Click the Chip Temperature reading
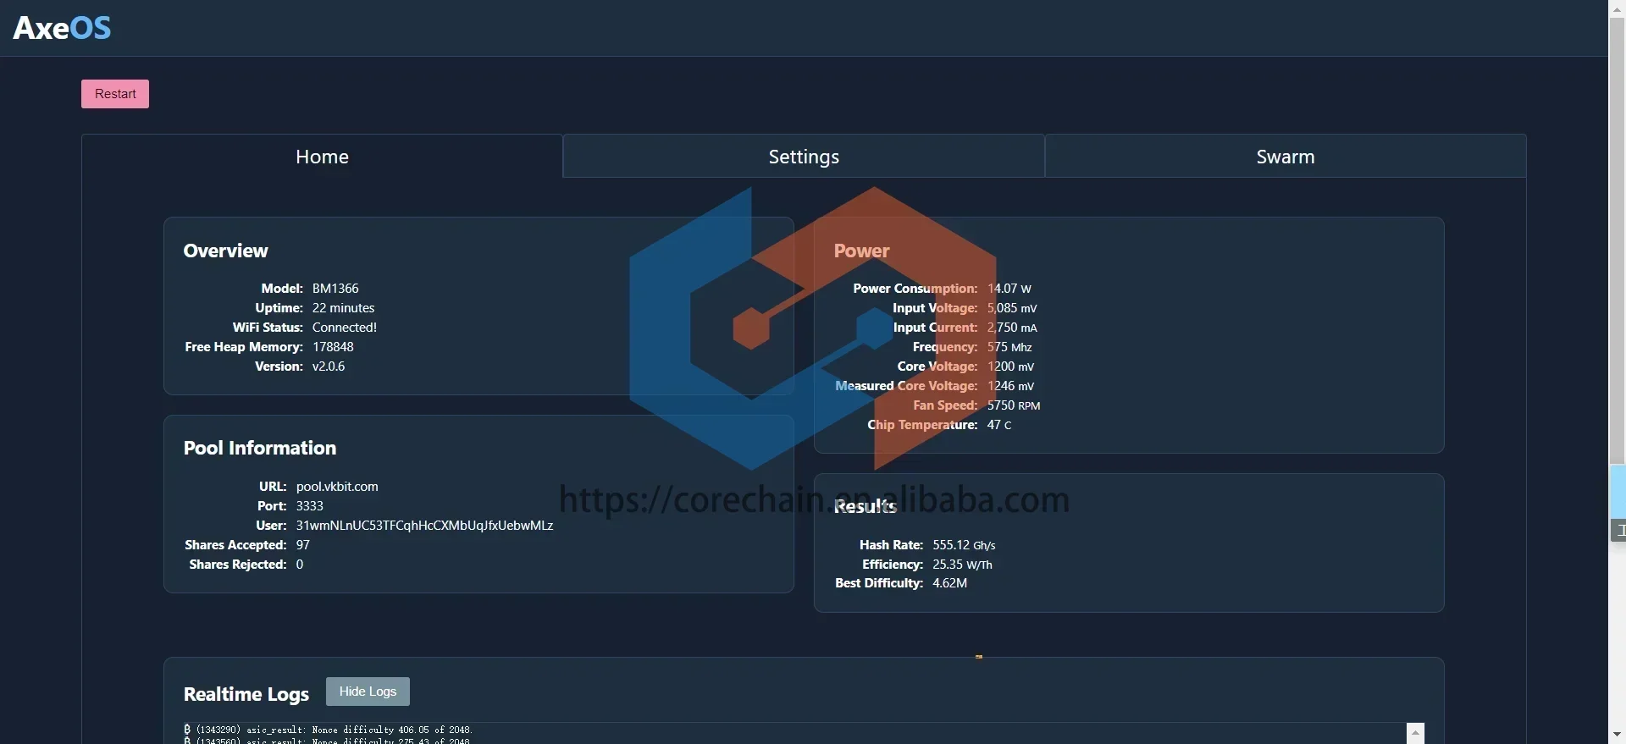Screen dimensions: 1626x744 pos(999,425)
